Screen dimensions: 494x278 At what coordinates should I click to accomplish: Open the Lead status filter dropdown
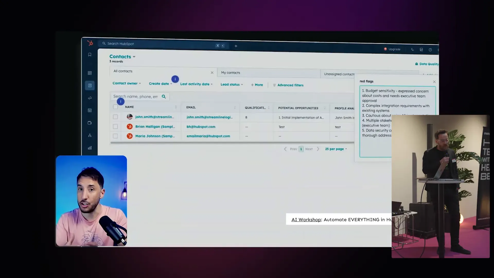click(231, 84)
